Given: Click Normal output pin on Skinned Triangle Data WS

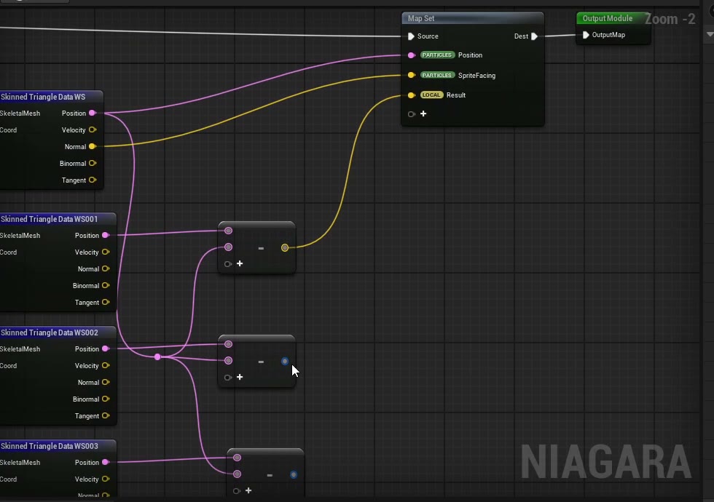Looking at the screenshot, I should tap(93, 146).
